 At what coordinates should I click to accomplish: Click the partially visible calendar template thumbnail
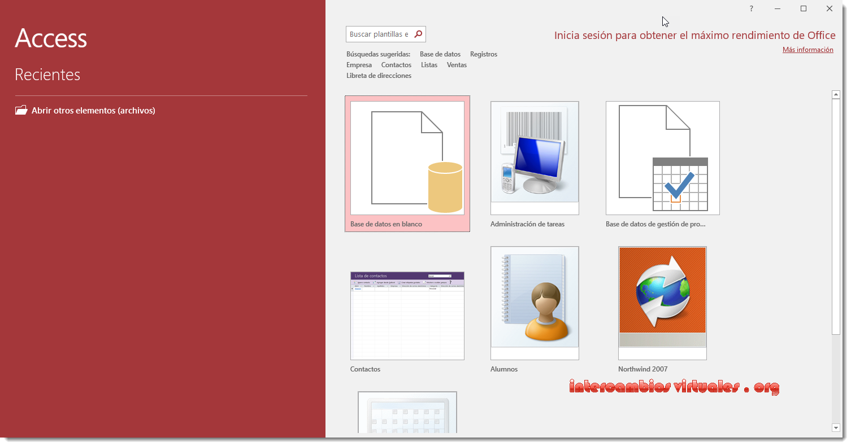tap(407, 413)
